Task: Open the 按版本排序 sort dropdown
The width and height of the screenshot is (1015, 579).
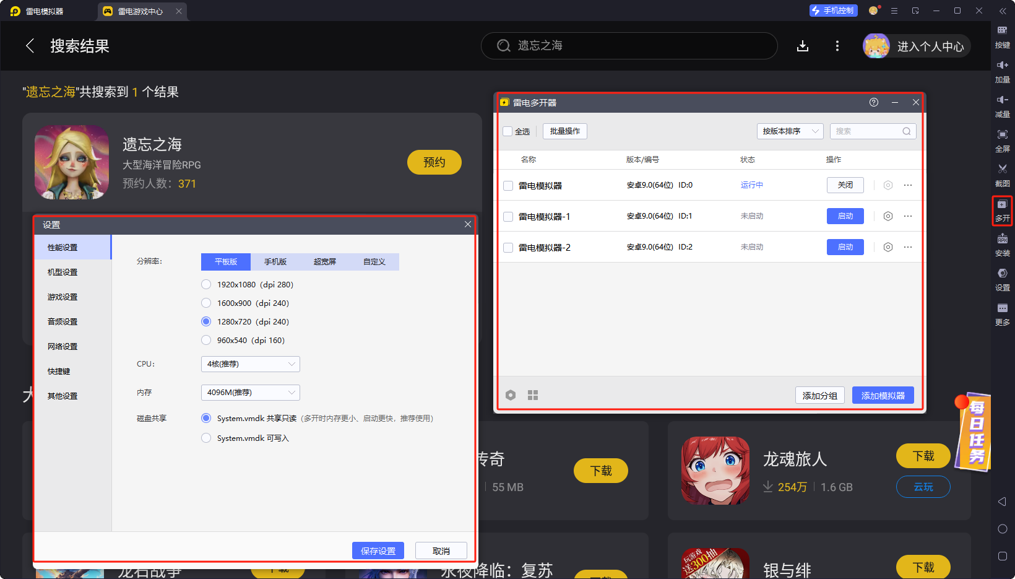Action: pyautogui.click(x=790, y=131)
